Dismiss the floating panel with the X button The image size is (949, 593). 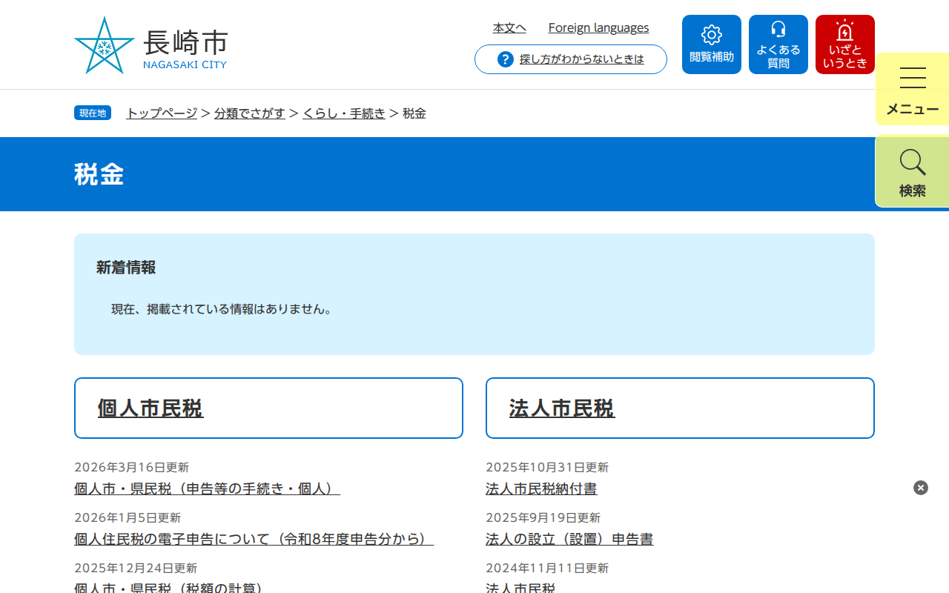(921, 488)
